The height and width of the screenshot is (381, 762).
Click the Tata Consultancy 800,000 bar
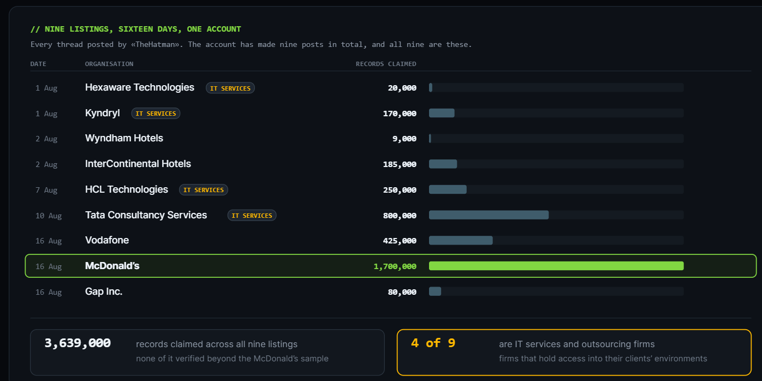pos(489,215)
